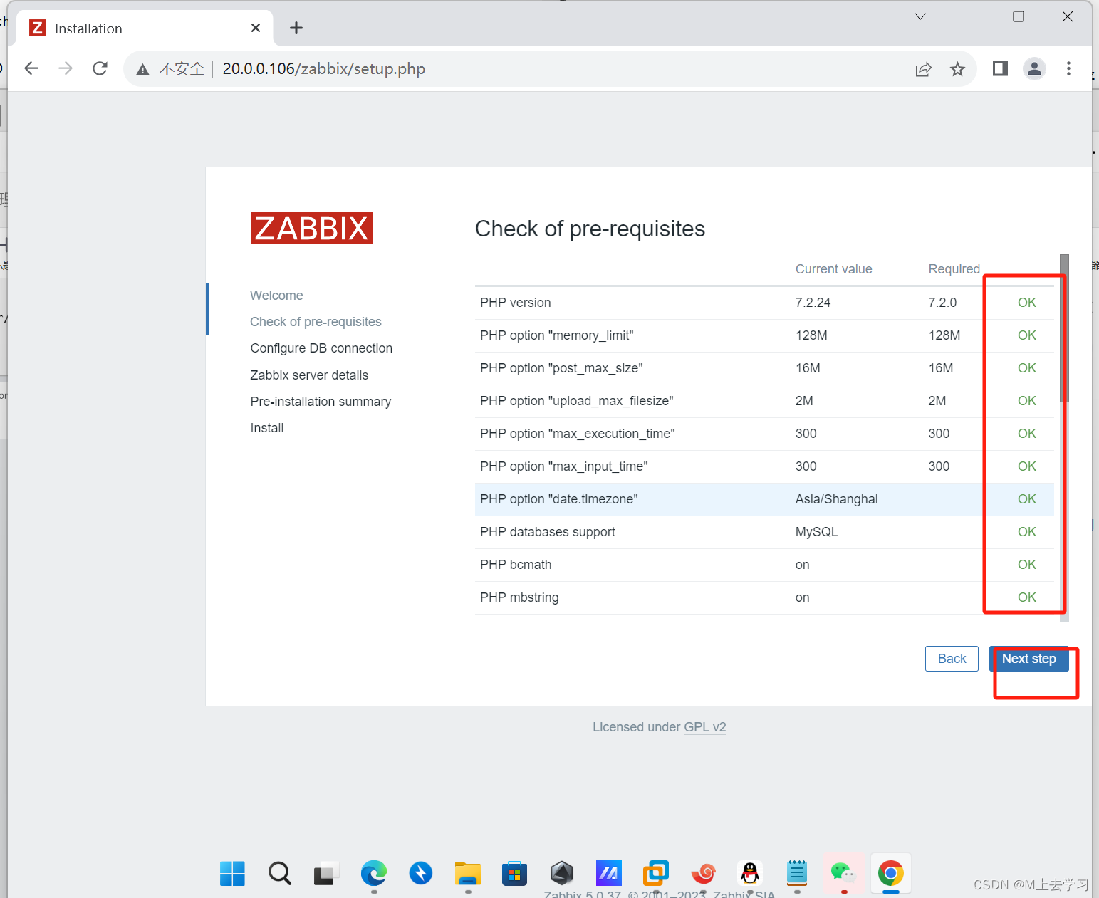Click the Asia/Shanghai timezone value

(836, 499)
